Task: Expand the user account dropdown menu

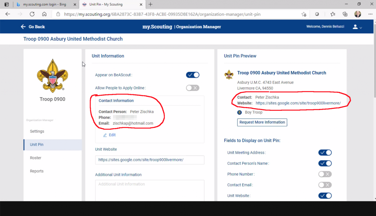Action: pos(357,27)
